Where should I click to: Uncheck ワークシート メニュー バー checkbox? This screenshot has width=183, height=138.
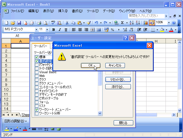tap(37, 110)
